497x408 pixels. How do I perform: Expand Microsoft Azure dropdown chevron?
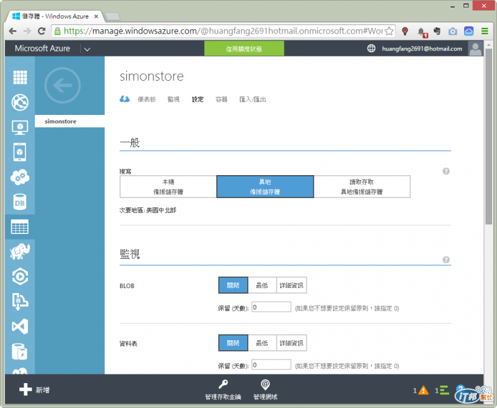pyautogui.click(x=87, y=49)
